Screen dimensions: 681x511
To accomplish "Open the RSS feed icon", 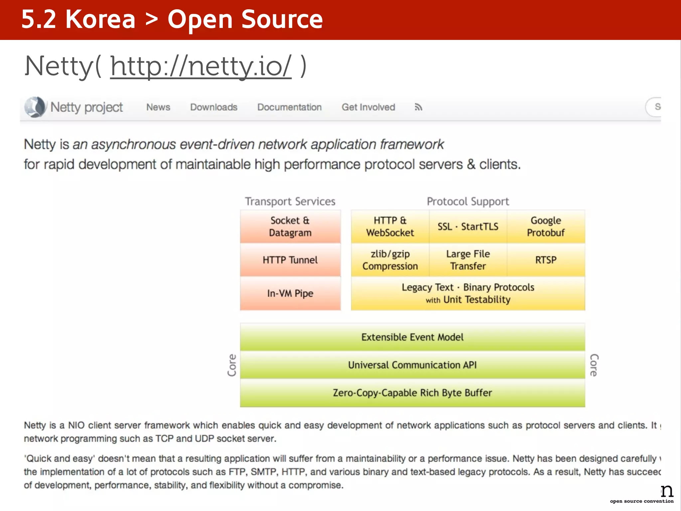I will click(418, 107).
